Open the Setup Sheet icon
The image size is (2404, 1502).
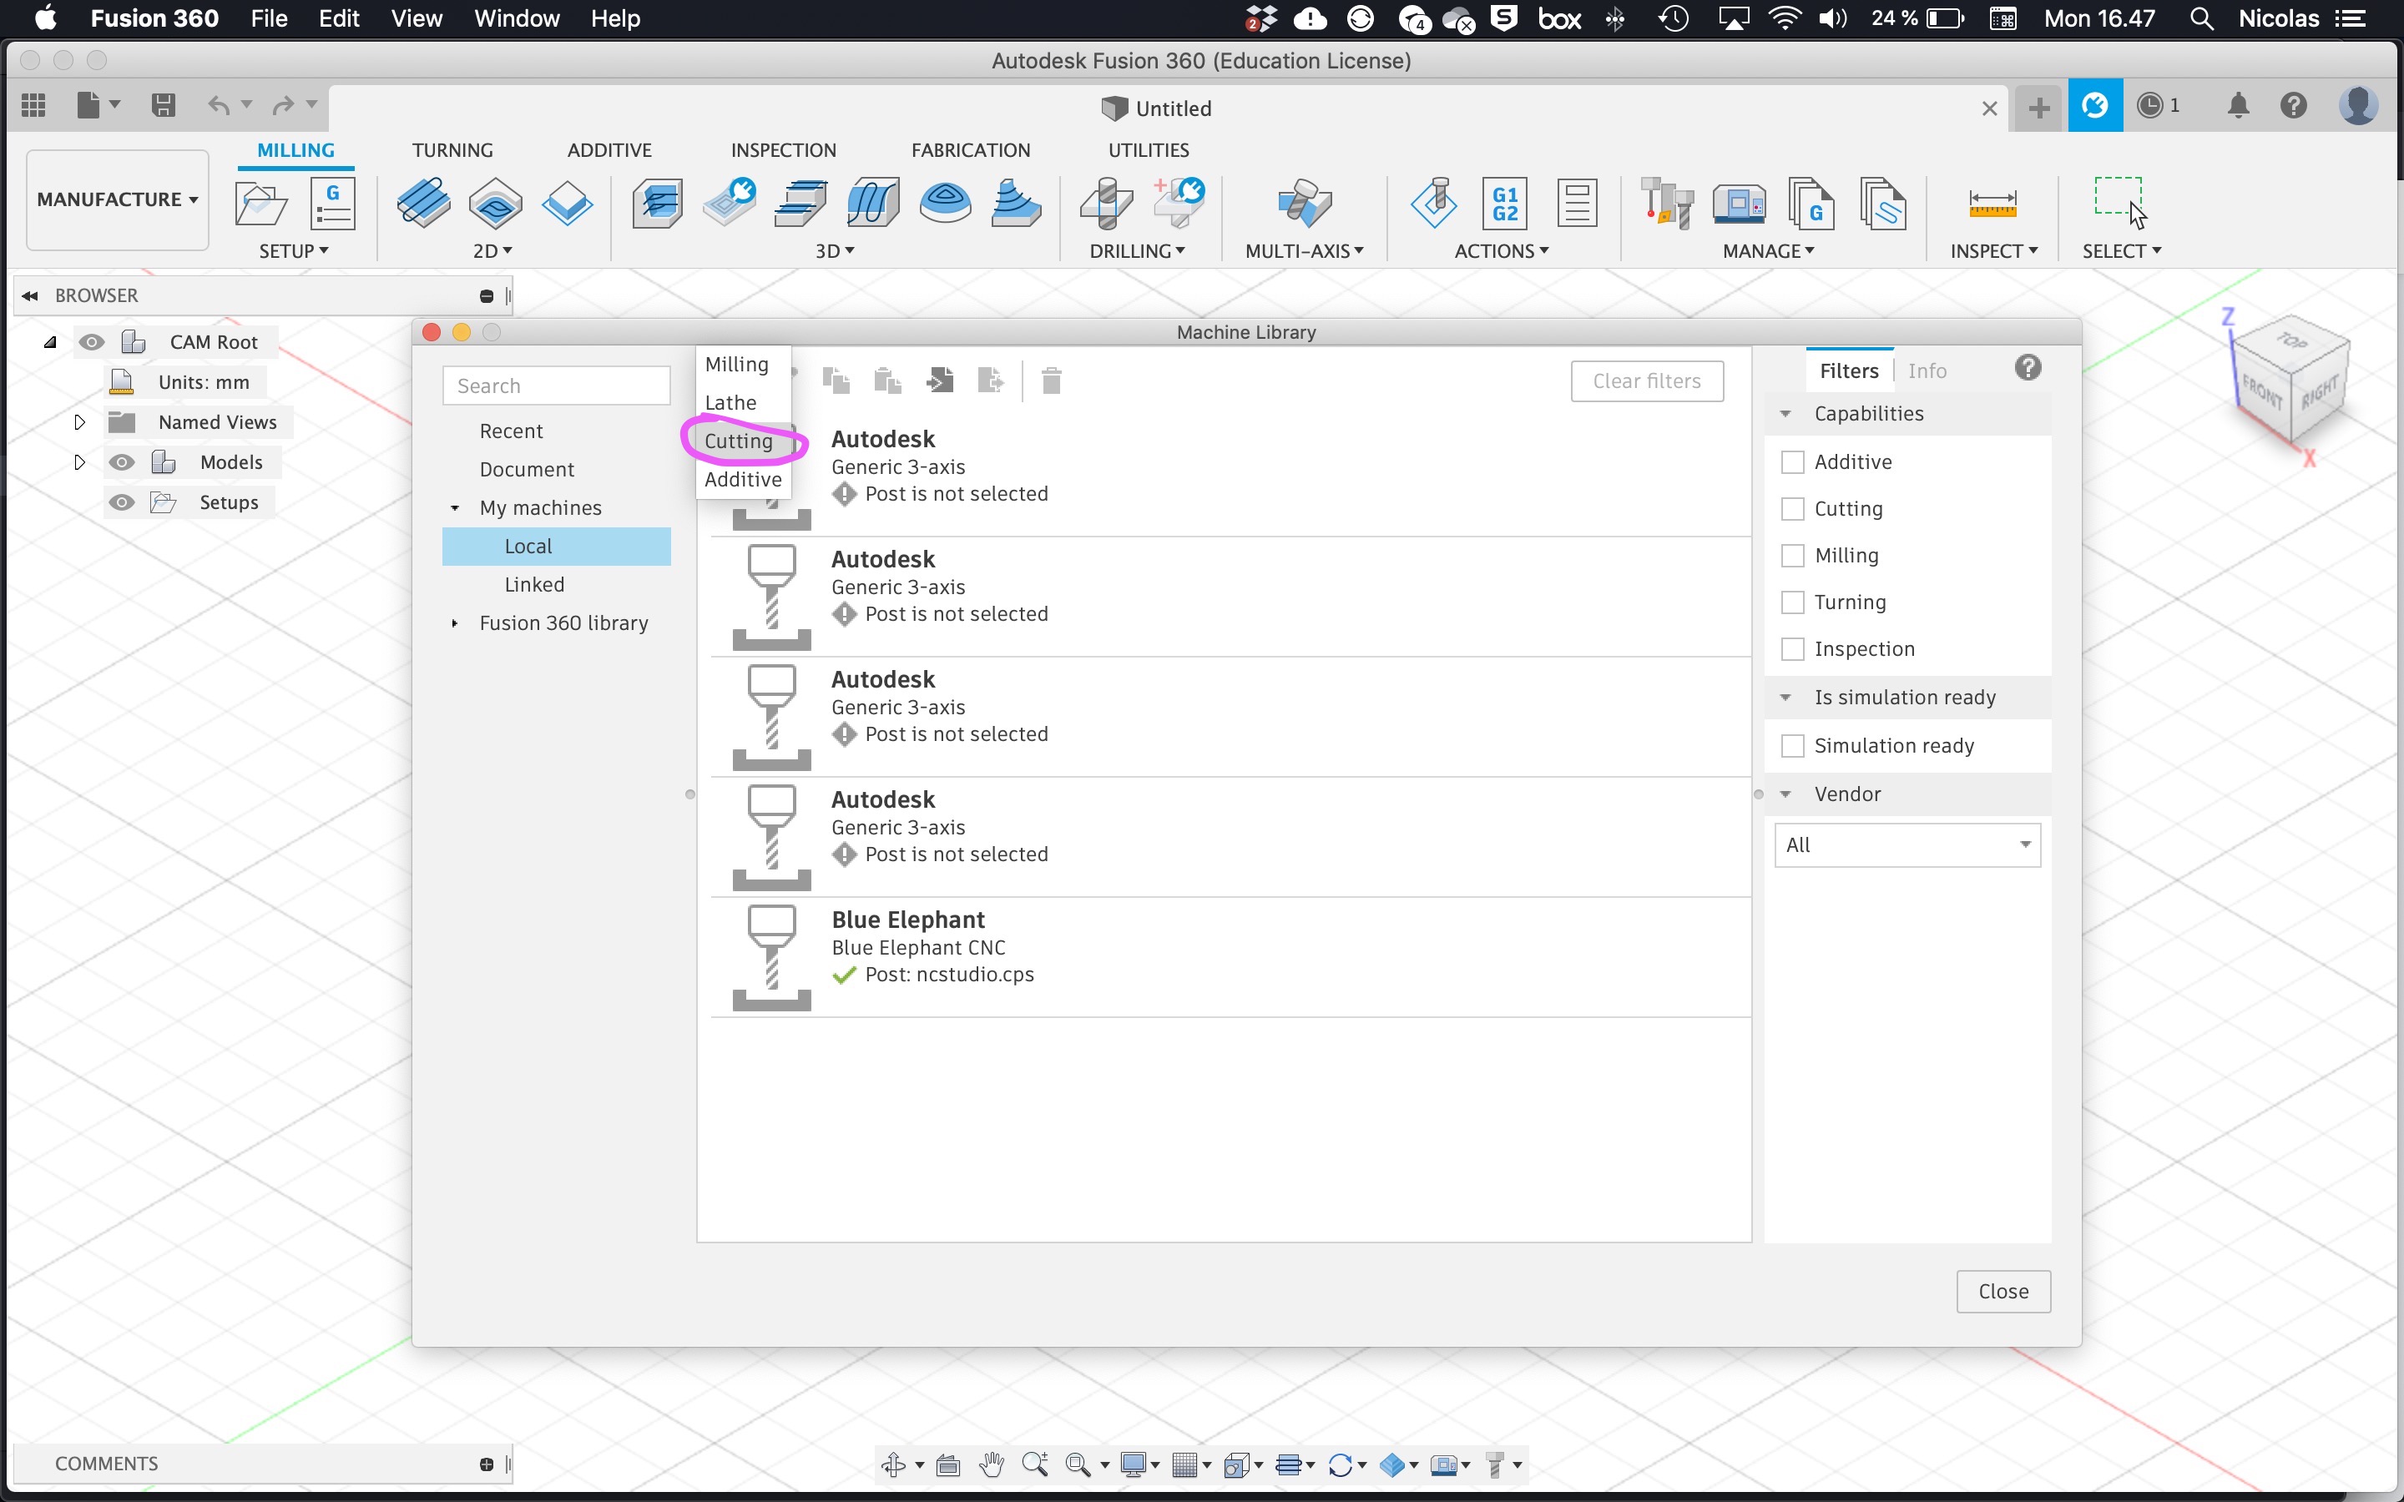pos(1577,204)
